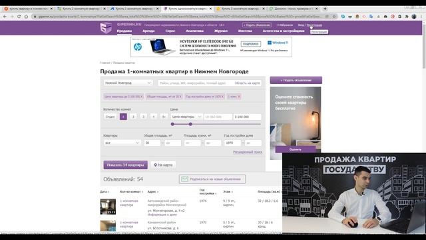The width and height of the screenshot is (426, 240).
Task: Remove the total area filter tag
Action: point(180,97)
